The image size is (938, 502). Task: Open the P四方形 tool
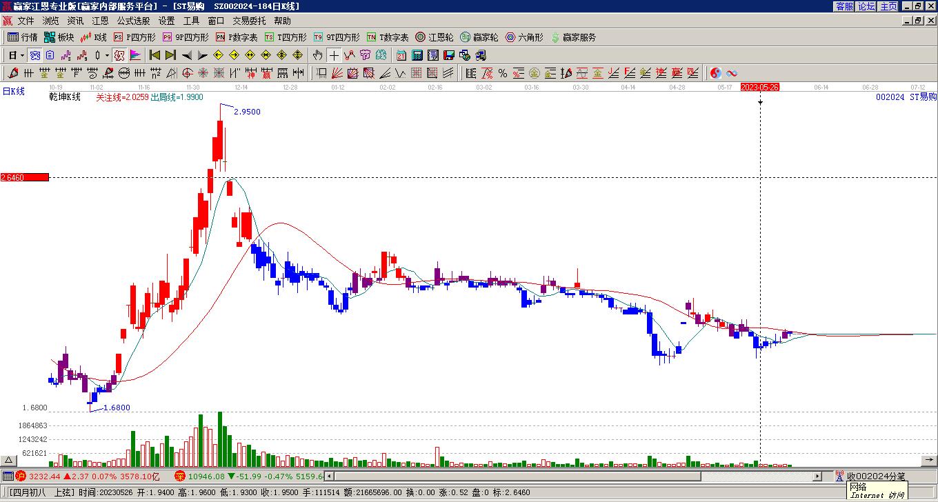tap(134, 37)
